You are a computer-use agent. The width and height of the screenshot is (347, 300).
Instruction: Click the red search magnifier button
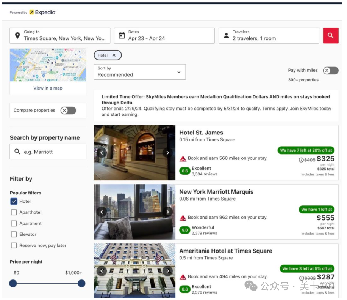point(330,35)
